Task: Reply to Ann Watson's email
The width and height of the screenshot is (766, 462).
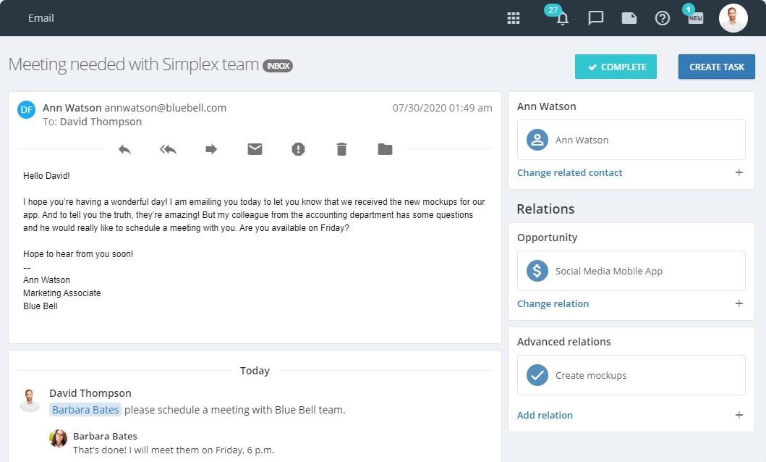Action: [x=124, y=149]
